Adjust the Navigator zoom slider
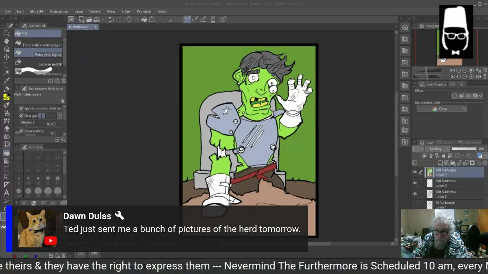The height and width of the screenshot is (274, 488). pos(427,70)
